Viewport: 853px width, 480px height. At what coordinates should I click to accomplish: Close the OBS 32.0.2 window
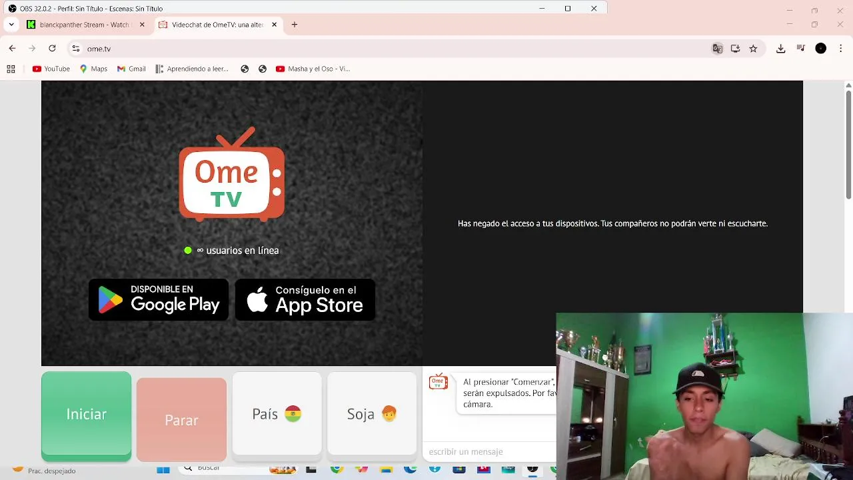tap(594, 9)
